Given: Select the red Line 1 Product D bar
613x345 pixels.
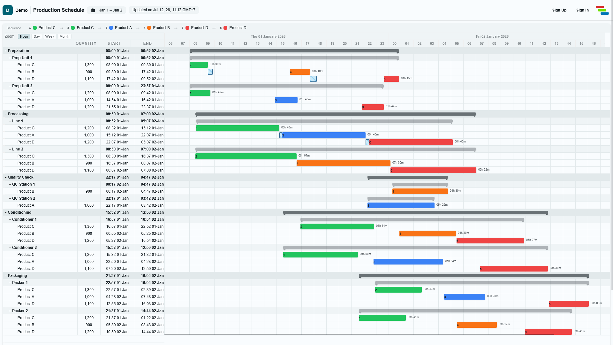Looking at the screenshot, I should [x=411, y=142].
